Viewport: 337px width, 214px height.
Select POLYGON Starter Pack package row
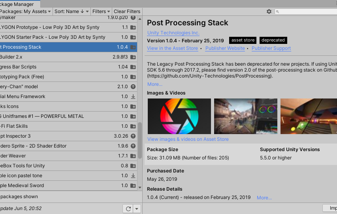click(68, 37)
